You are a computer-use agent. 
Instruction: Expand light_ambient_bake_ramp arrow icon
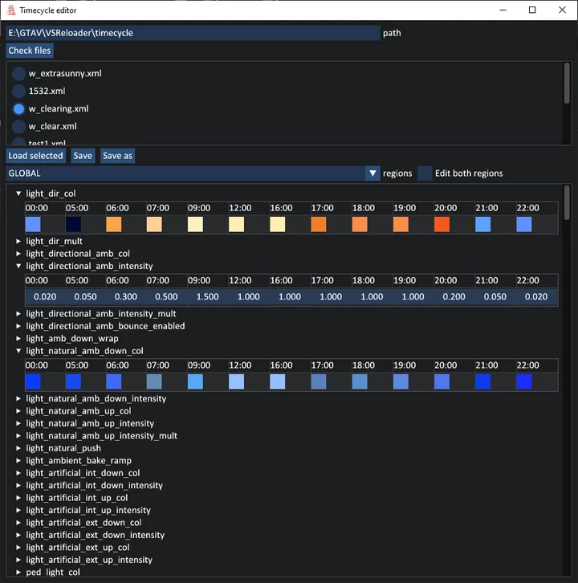pyautogui.click(x=18, y=461)
